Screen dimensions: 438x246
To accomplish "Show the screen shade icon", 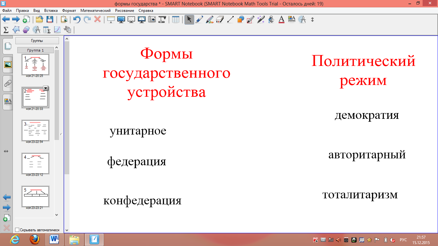I will coord(111,19).
